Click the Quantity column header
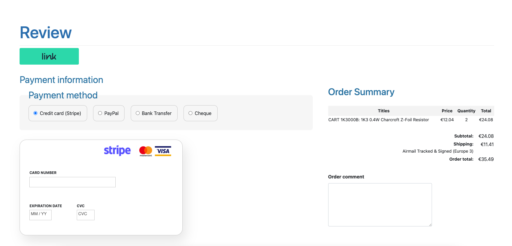Image resolution: width=512 pixels, height=246 pixels. pos(466,111)
